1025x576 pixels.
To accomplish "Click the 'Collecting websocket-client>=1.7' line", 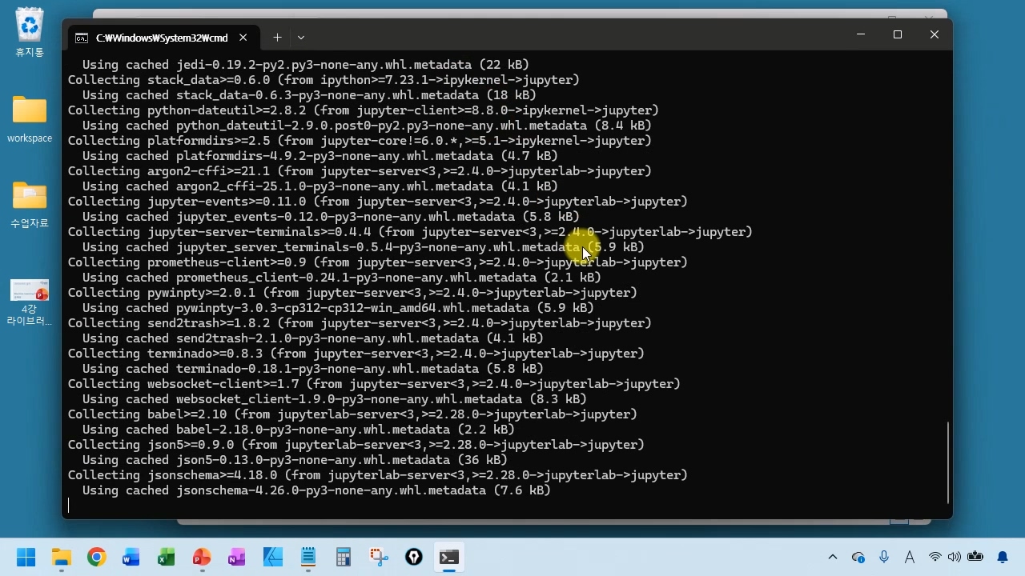I will tap(374, 384).
